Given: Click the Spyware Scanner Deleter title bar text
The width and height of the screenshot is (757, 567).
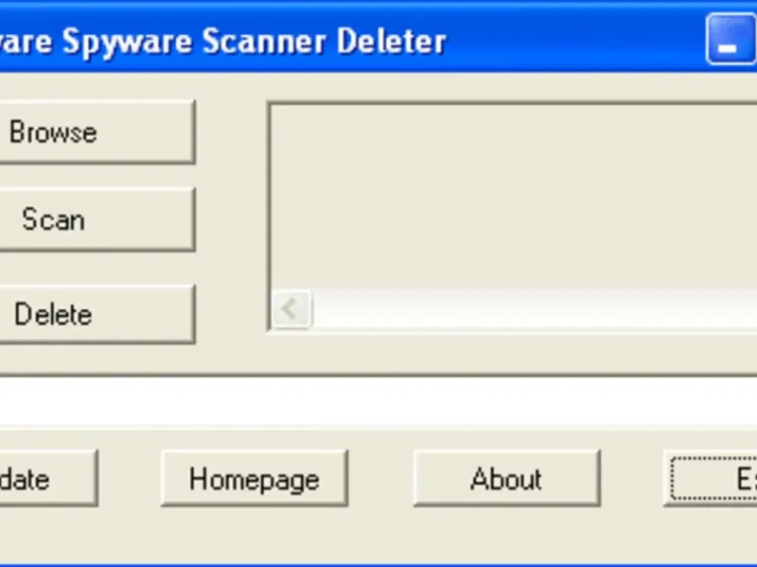Looking at the screenshot, I should click(x=222, y=42).
